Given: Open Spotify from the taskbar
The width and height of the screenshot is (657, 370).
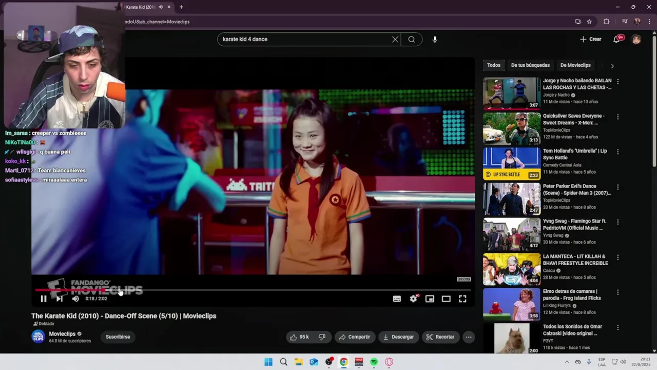Looking at the screenshot, I should (x=374, y=362).
